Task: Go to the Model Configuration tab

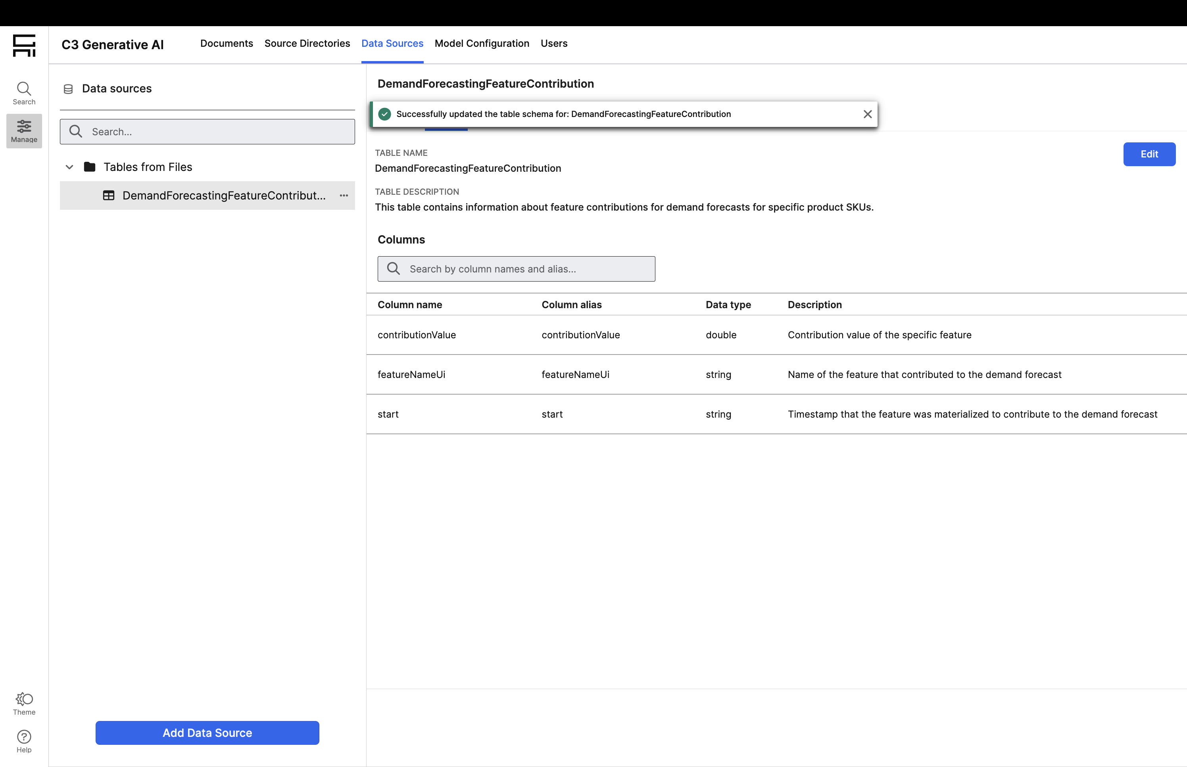Action: (x=482, y=43)
